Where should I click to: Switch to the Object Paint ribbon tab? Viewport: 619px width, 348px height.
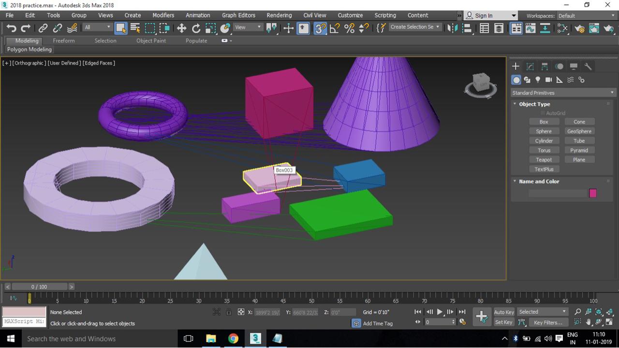(151, 41)
